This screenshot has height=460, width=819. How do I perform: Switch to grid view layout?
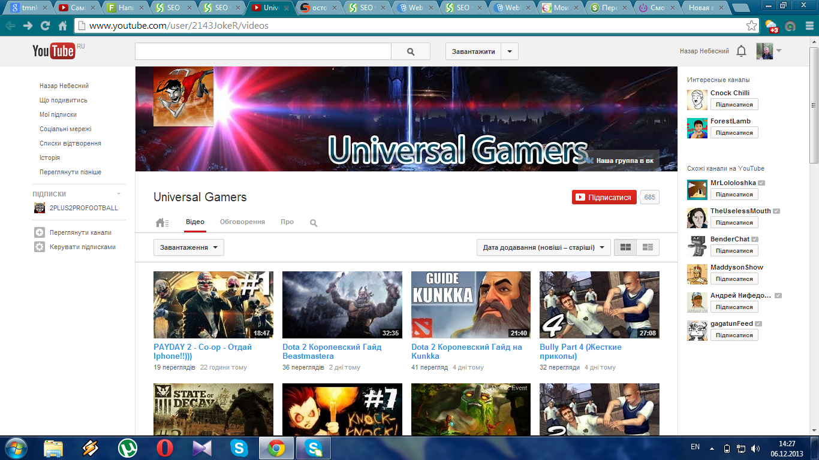(625, 247)
